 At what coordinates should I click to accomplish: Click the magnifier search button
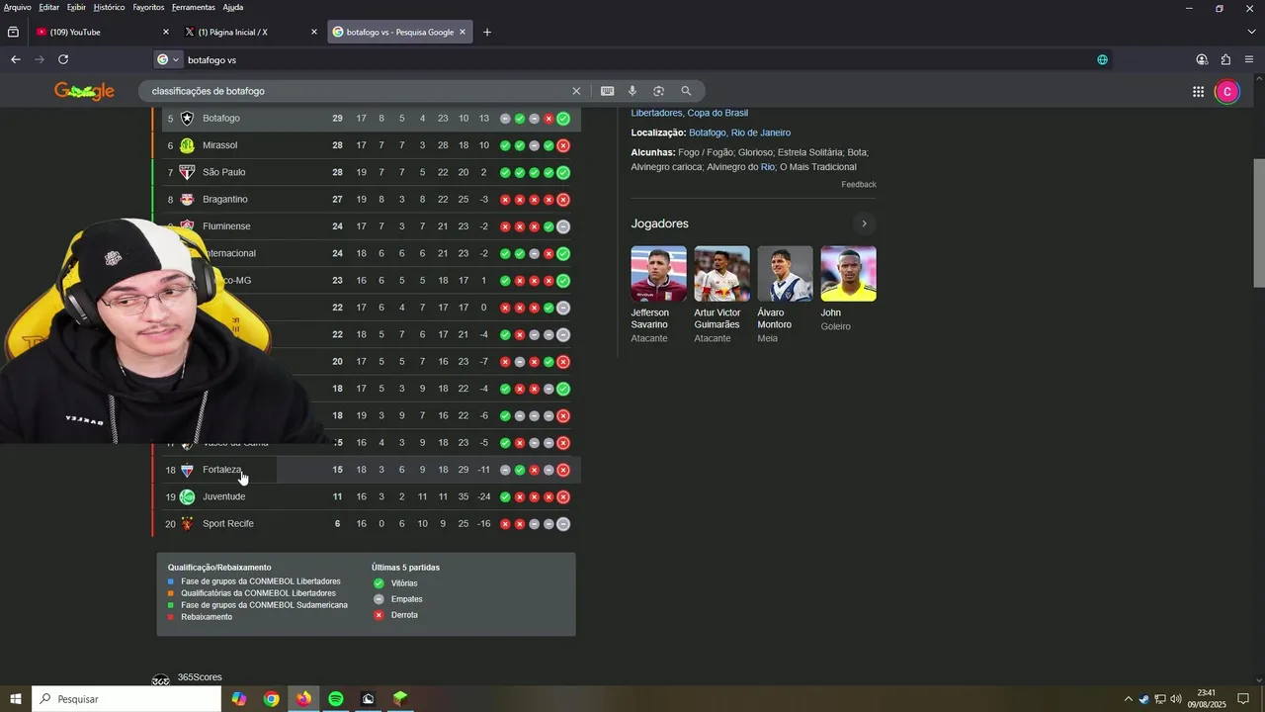click(686, 91)
